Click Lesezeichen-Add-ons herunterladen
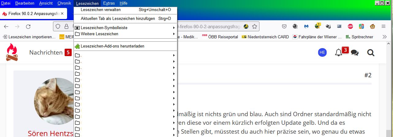The image size is (393, 137). [x=126, y=46]
